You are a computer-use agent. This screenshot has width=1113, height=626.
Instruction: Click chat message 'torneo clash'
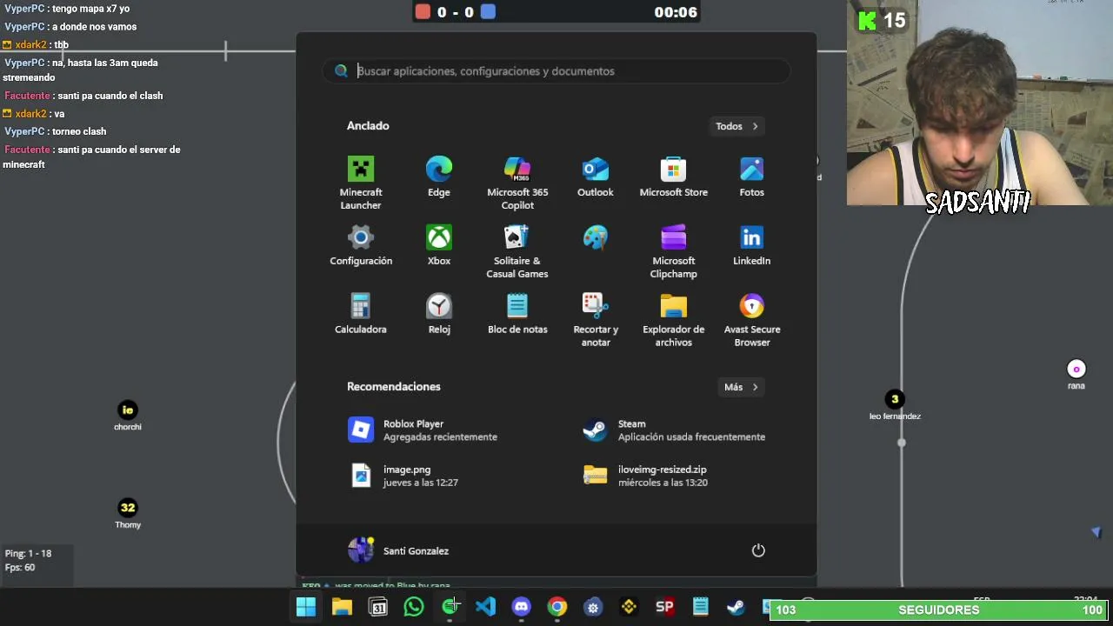pos(79,131)
